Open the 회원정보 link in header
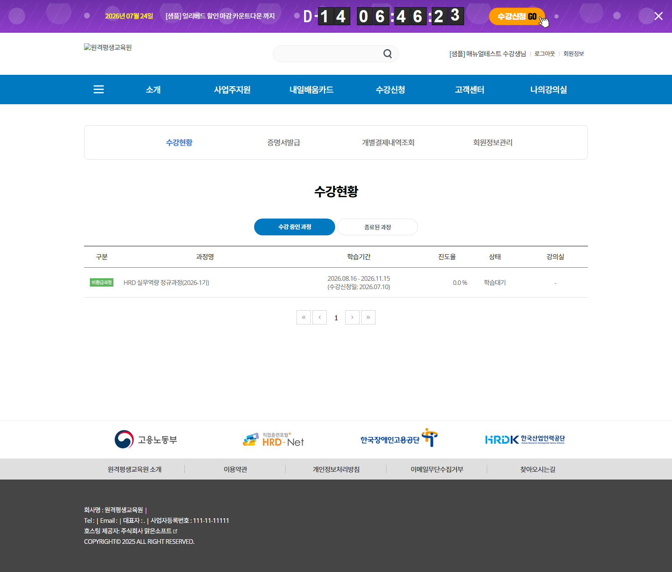Viewport: 672px width, 572px height. click(x=574, y=54)
